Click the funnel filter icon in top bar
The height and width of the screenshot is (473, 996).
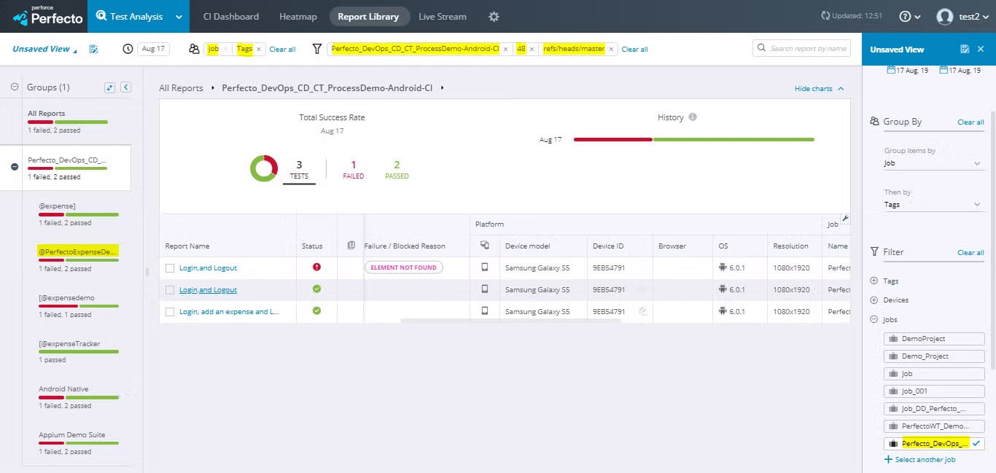pos(316,49)
